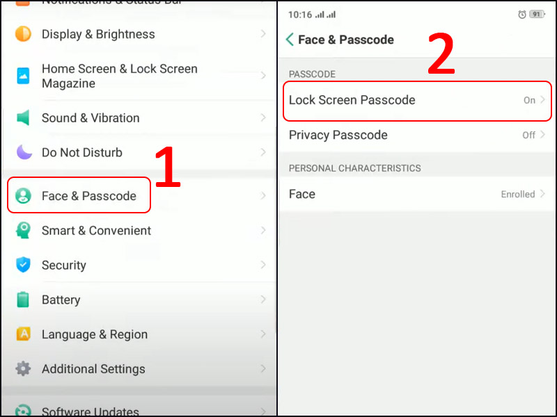Tap the battery indicator in status bar

pyautogui.click(x=536, y=14)
